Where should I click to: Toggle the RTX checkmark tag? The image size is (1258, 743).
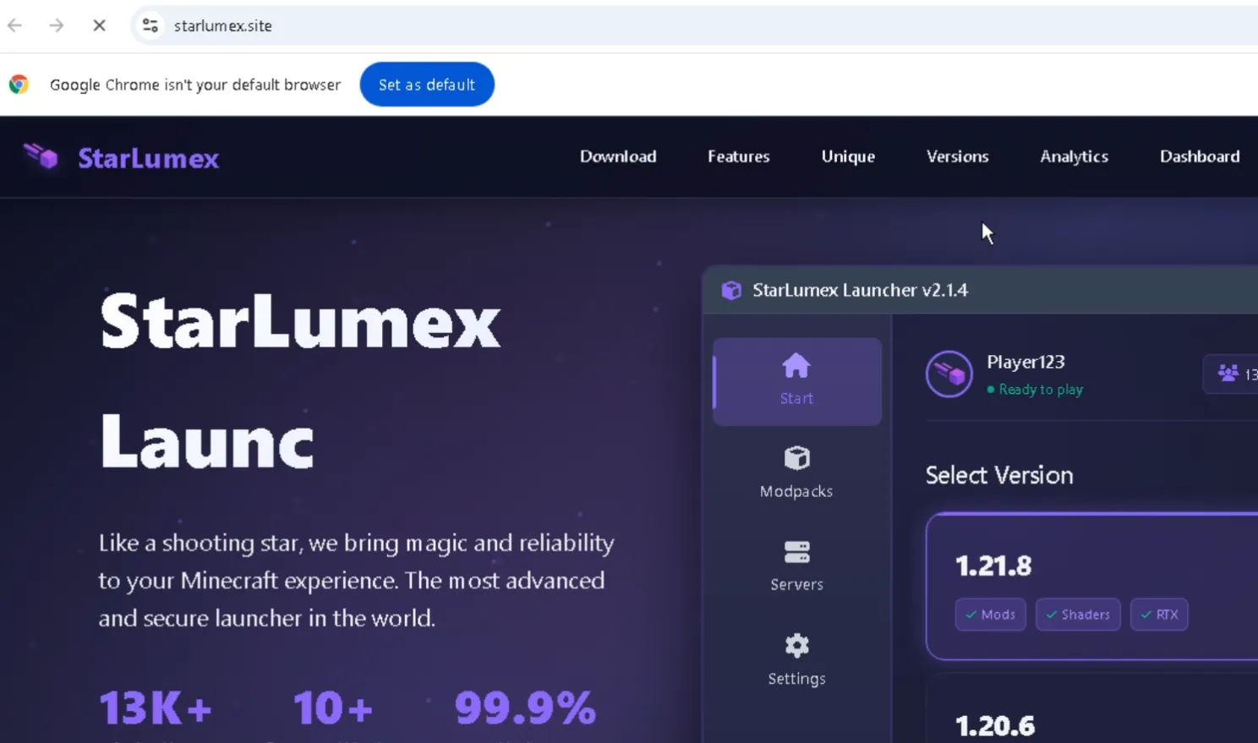(x=1159, y=615)
